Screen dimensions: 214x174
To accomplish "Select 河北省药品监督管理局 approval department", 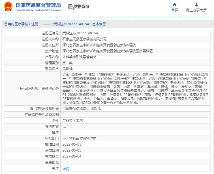I will point(80,139).
